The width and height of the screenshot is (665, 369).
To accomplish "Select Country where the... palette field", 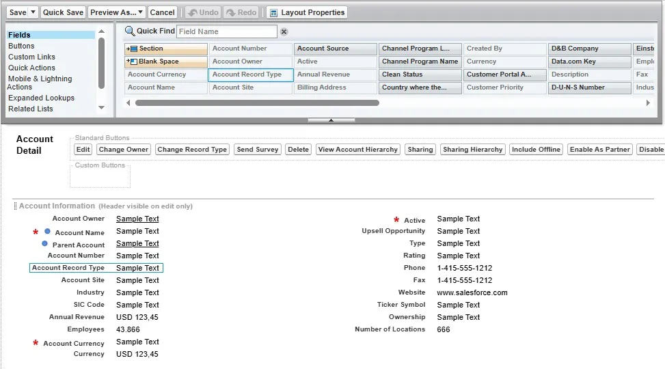I will [x=420, y=87].
